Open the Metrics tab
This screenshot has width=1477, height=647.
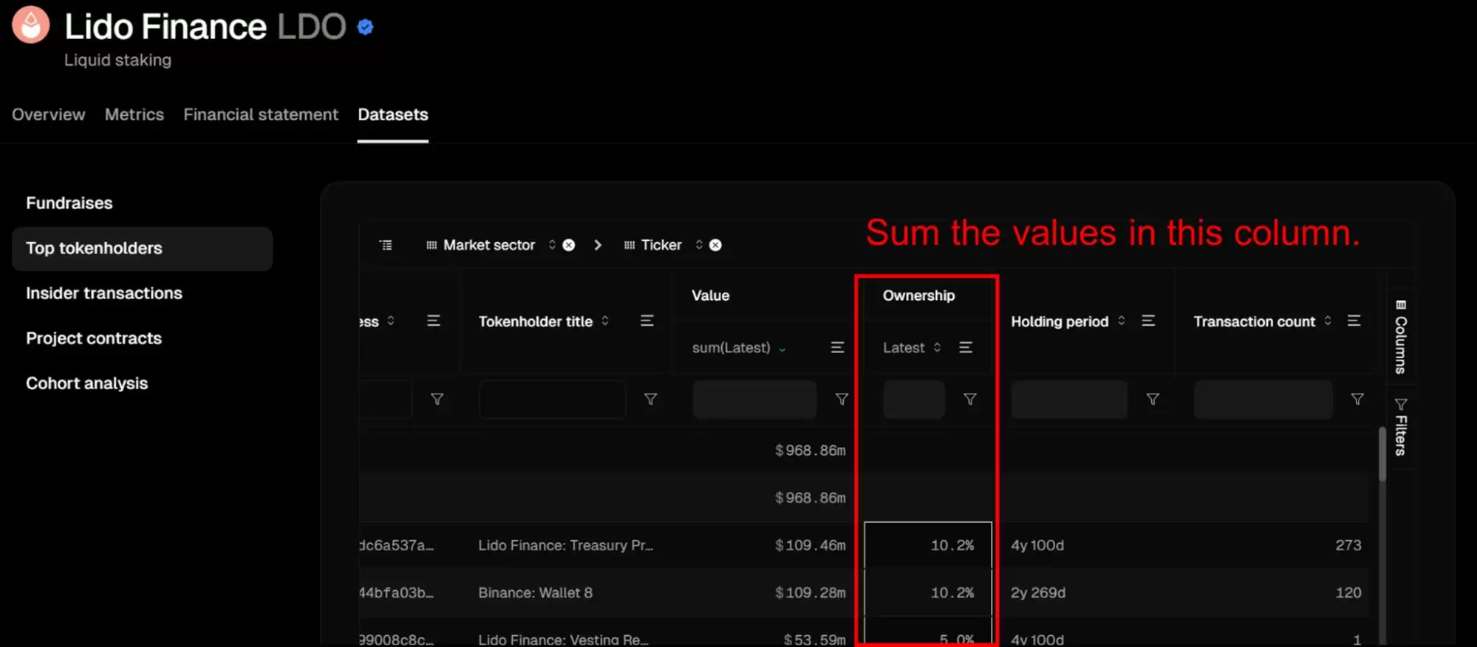click(134, 114)
